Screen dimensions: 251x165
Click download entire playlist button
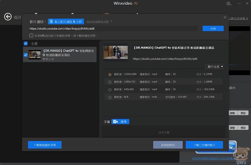[x=45, y=145]
